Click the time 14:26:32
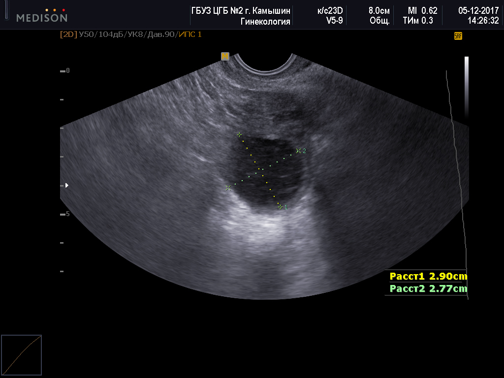The width and height of the screenshot is (504, 378). (483, 21)
